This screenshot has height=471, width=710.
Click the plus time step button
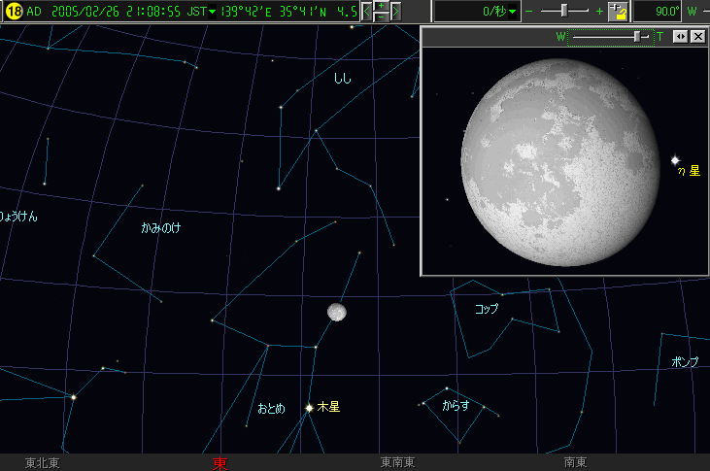point(382,6)
